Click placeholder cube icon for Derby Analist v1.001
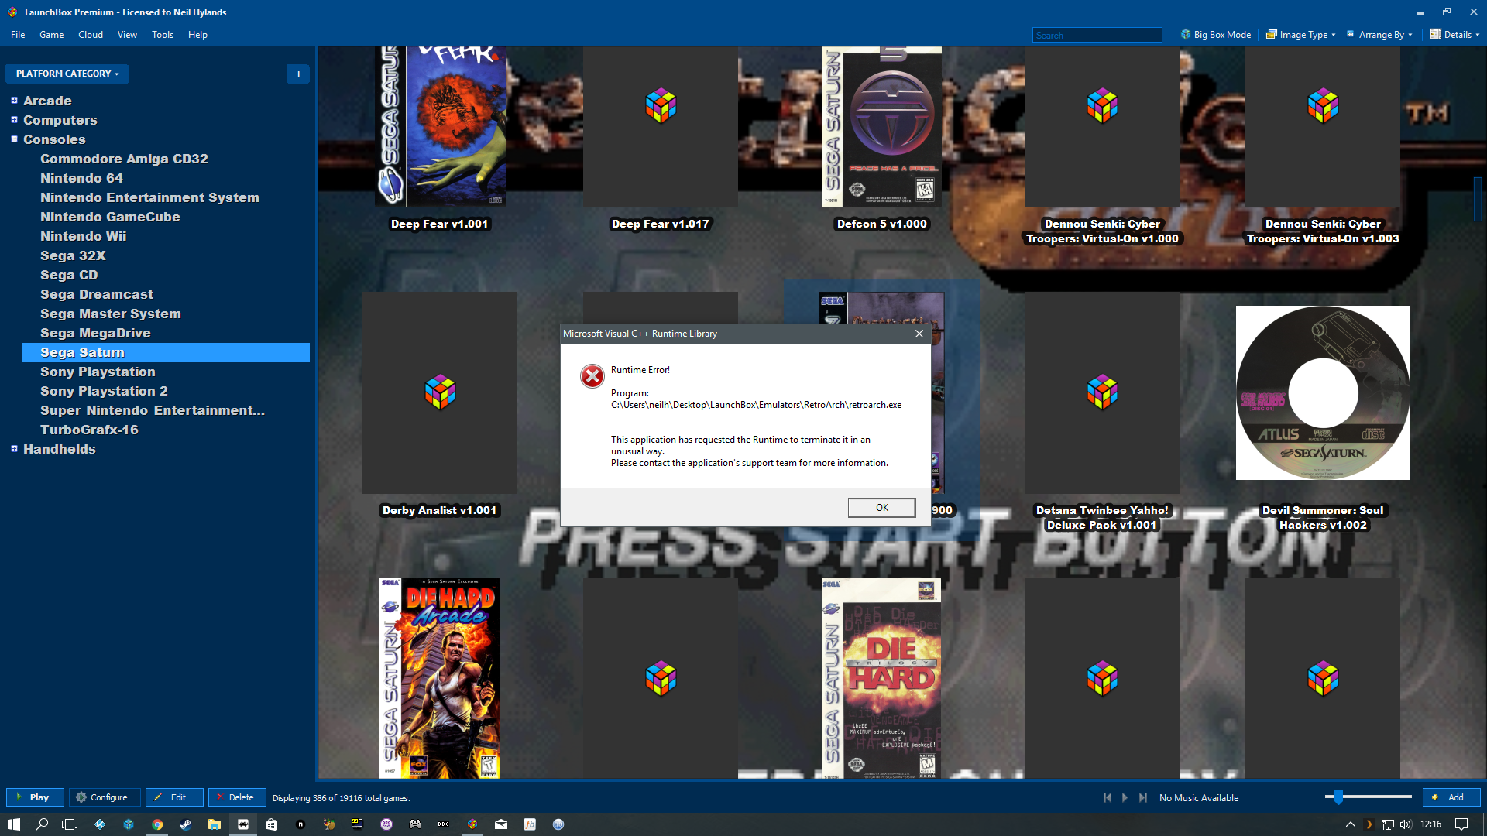This screenshot has width=1487, height=836. tap(440, 392)
